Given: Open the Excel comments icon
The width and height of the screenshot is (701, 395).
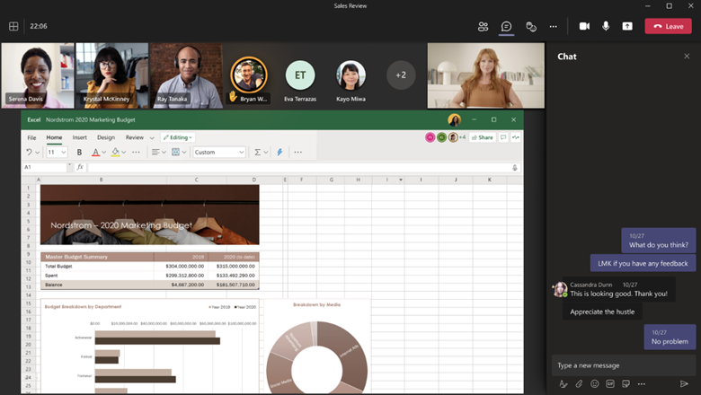Looking at the screenshot, I should [x=503, y=137].
